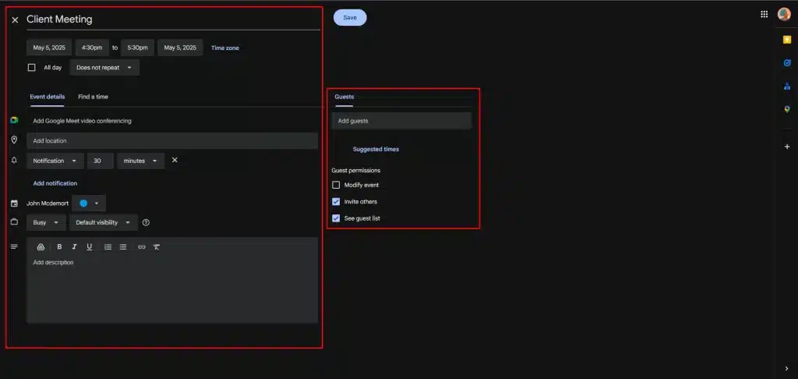Enable the All day checkbox
The width and height of the screenshot is (798, 379).
pos(32,68)
